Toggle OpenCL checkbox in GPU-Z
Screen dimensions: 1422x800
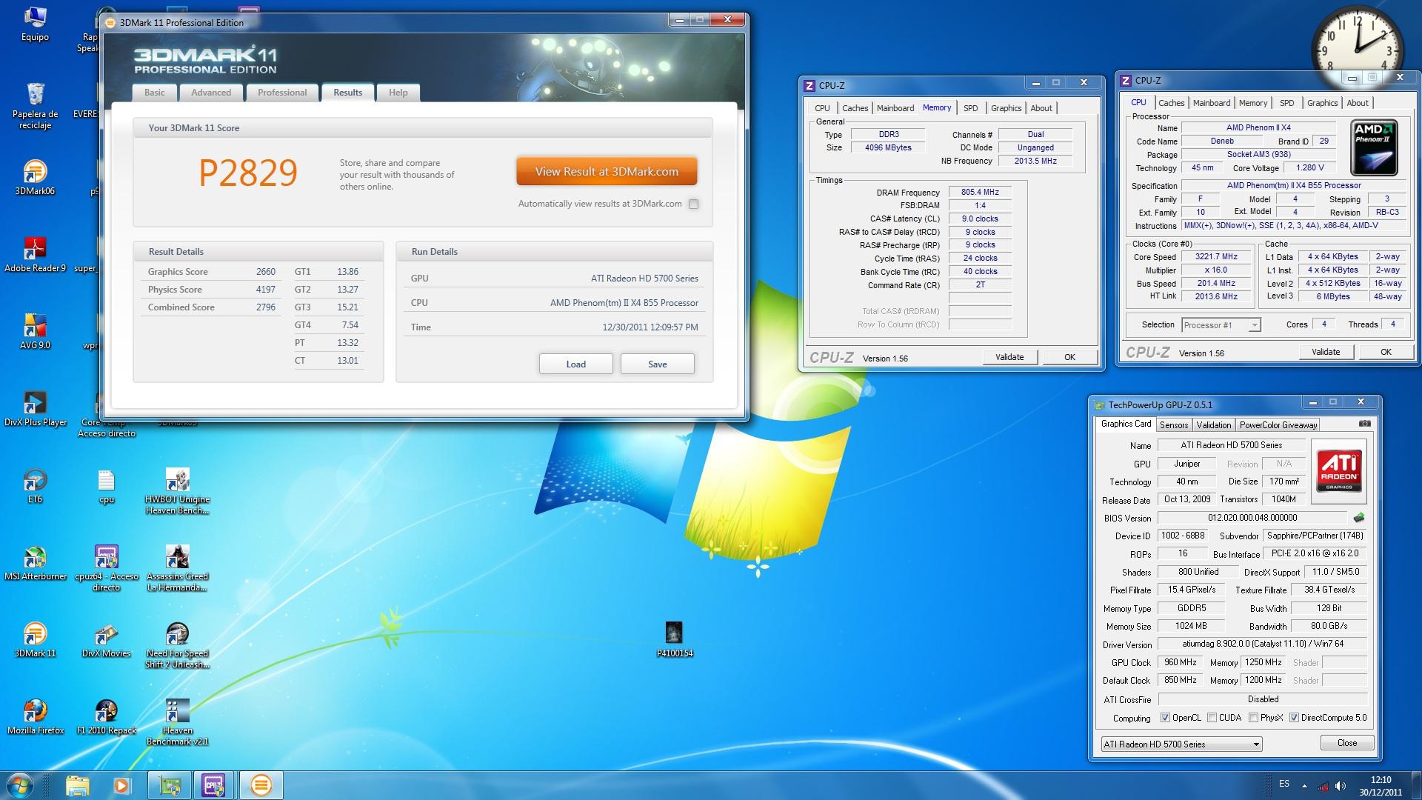pos(1165,717)
